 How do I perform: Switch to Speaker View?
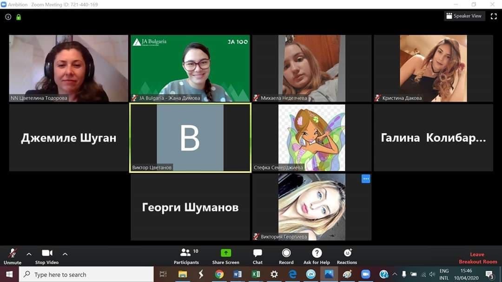pyautogui.click(x=464, y=16)
